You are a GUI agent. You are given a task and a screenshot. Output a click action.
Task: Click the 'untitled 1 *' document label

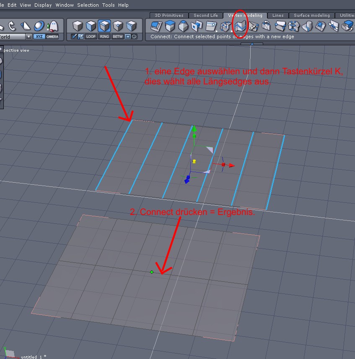[x=34, y=357]
